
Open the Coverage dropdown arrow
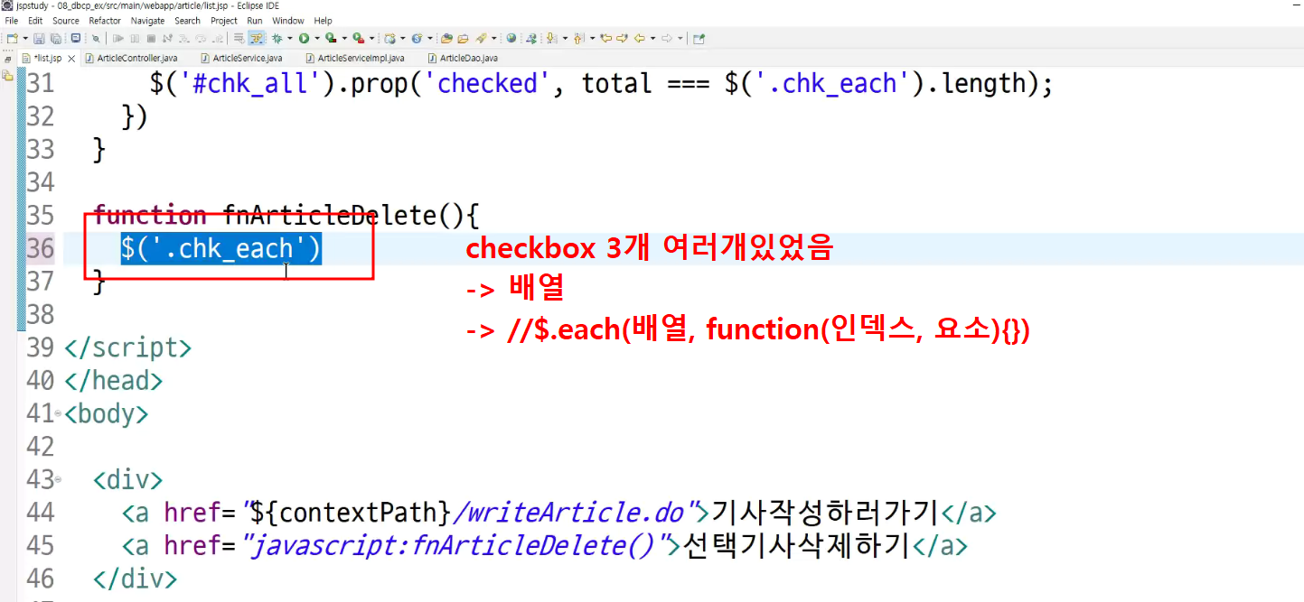[344, 38]
